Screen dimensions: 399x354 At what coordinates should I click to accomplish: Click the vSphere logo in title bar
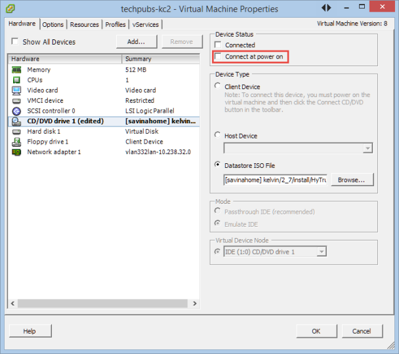point(10,9)
